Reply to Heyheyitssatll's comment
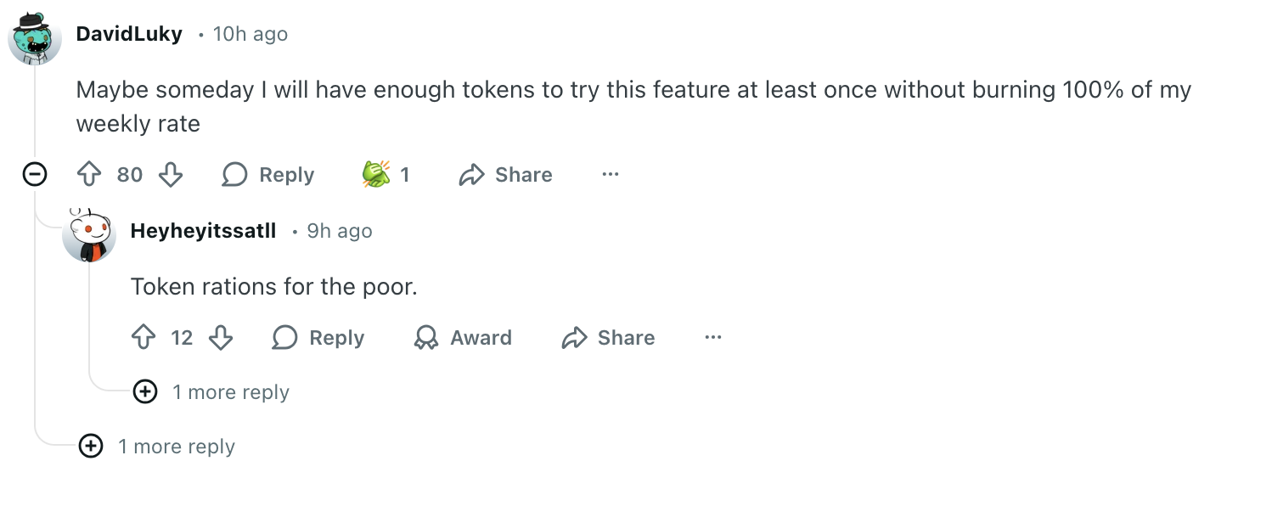1272x506 pixels. [318, 338]
